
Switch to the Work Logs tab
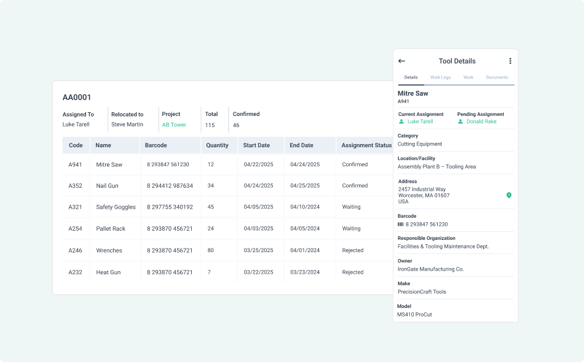click(440, 77)
